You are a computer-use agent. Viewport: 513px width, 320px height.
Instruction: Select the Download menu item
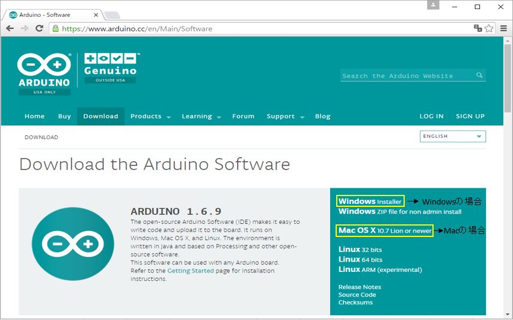100,116
